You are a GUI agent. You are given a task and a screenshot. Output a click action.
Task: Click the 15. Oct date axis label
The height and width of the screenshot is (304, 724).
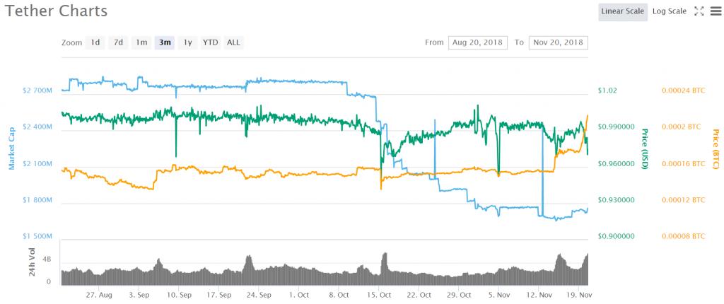[x=381, y=294]
